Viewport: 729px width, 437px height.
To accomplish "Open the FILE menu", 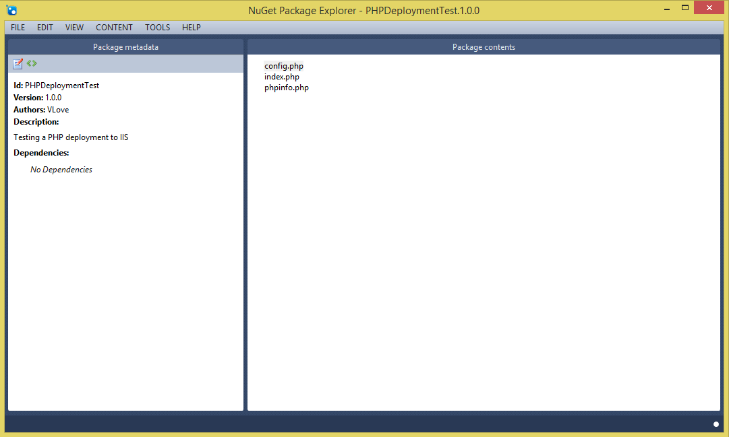I will pyautogui.click(x=17, y=28).
